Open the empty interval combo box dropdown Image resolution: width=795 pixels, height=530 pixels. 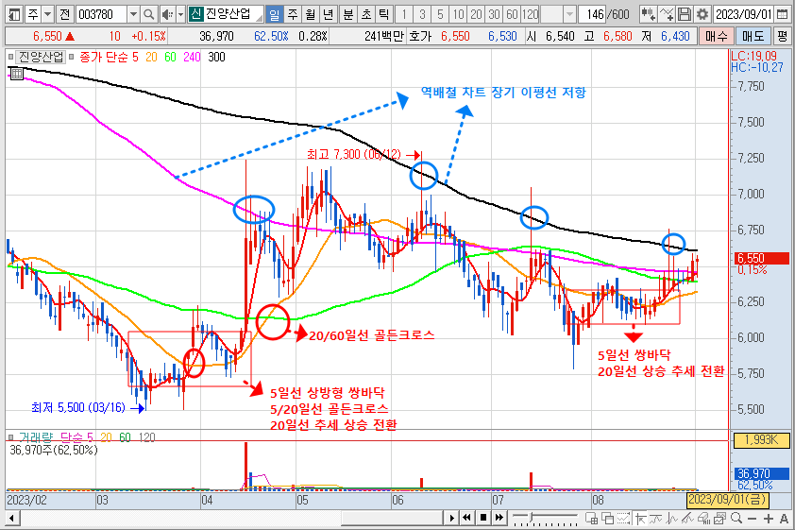point(570,14)
